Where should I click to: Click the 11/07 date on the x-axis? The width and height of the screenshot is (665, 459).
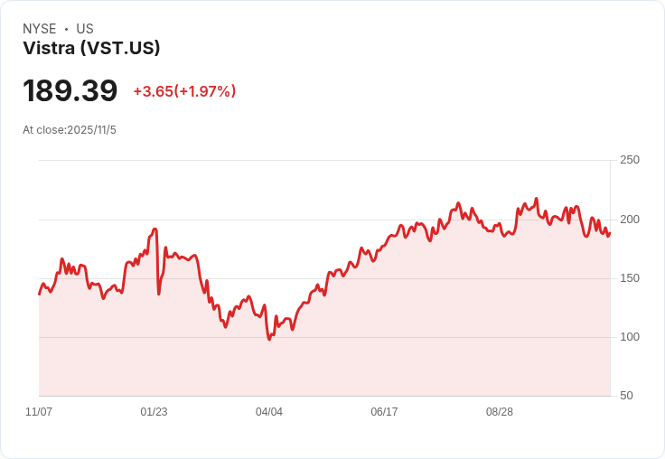(x=39, y=412)
